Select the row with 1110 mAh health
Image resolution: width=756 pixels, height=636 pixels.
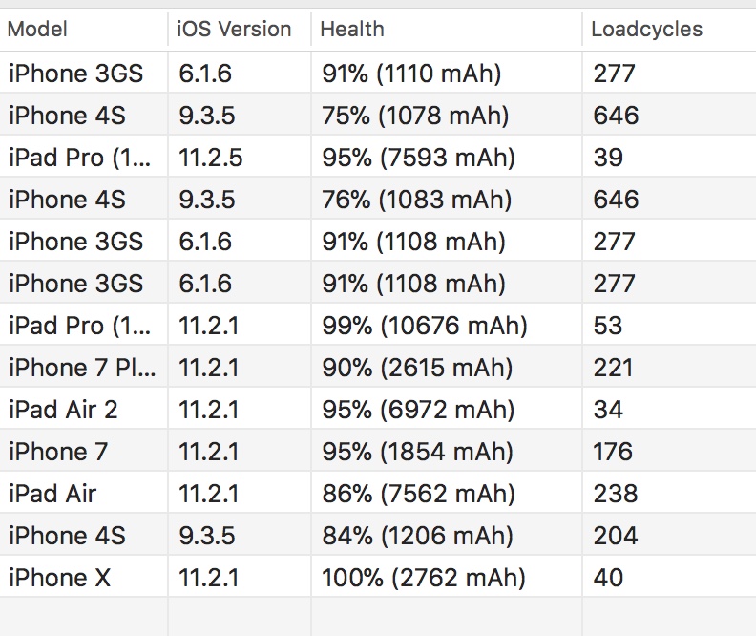click(378, 73)
